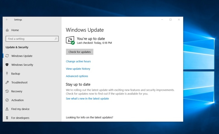
Task: Open the Home settings page
Action: pos(15,30)
